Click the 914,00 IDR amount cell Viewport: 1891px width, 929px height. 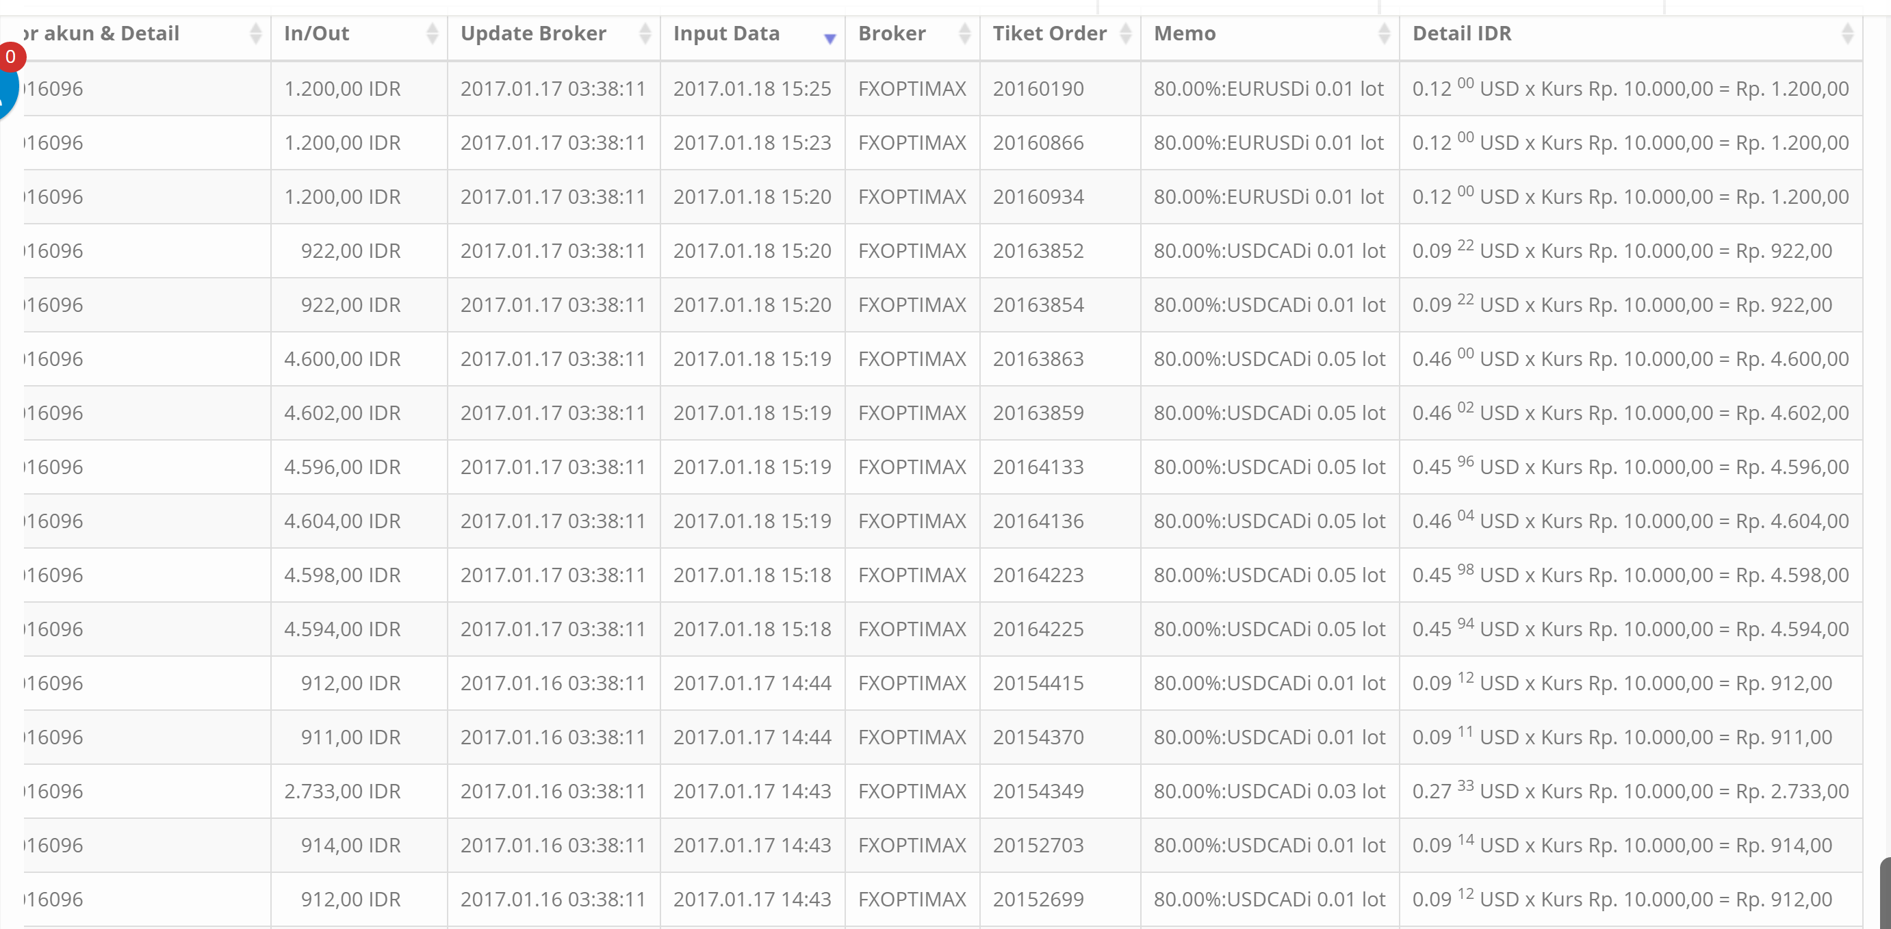360,846
